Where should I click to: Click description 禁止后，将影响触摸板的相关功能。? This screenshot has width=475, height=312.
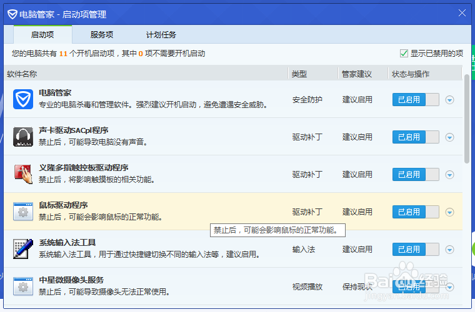tap(97, 180)
